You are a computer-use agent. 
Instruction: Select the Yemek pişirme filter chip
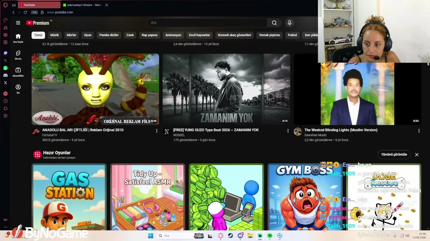click(269, 35)
